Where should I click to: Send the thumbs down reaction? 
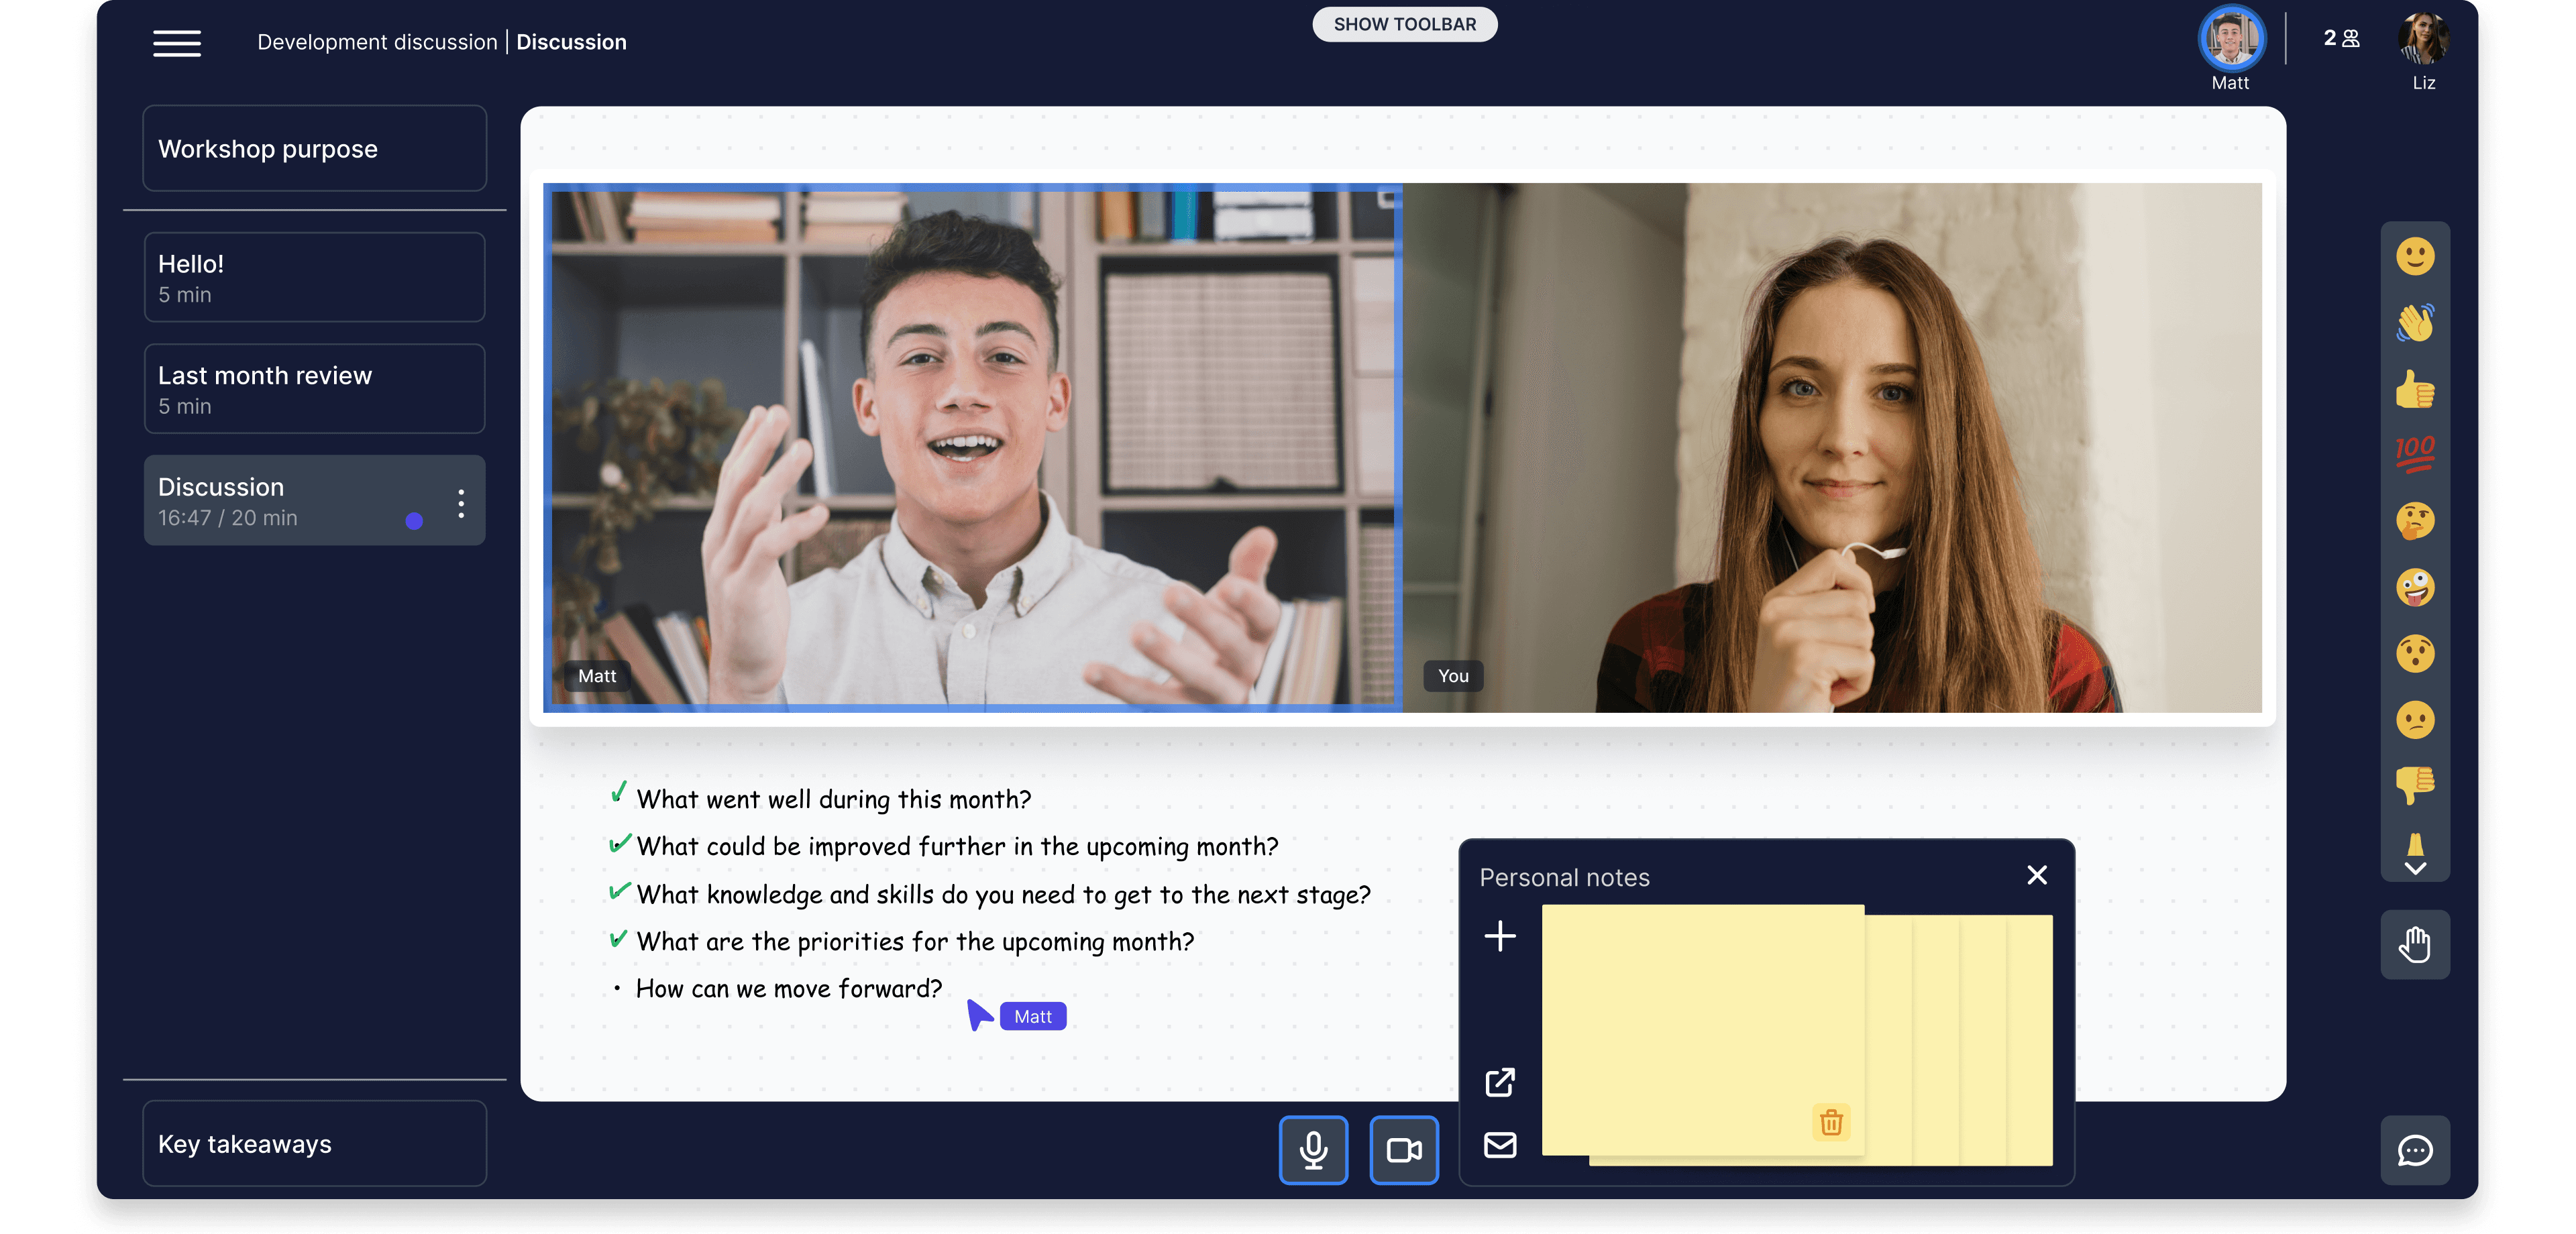pos(2414,784)
